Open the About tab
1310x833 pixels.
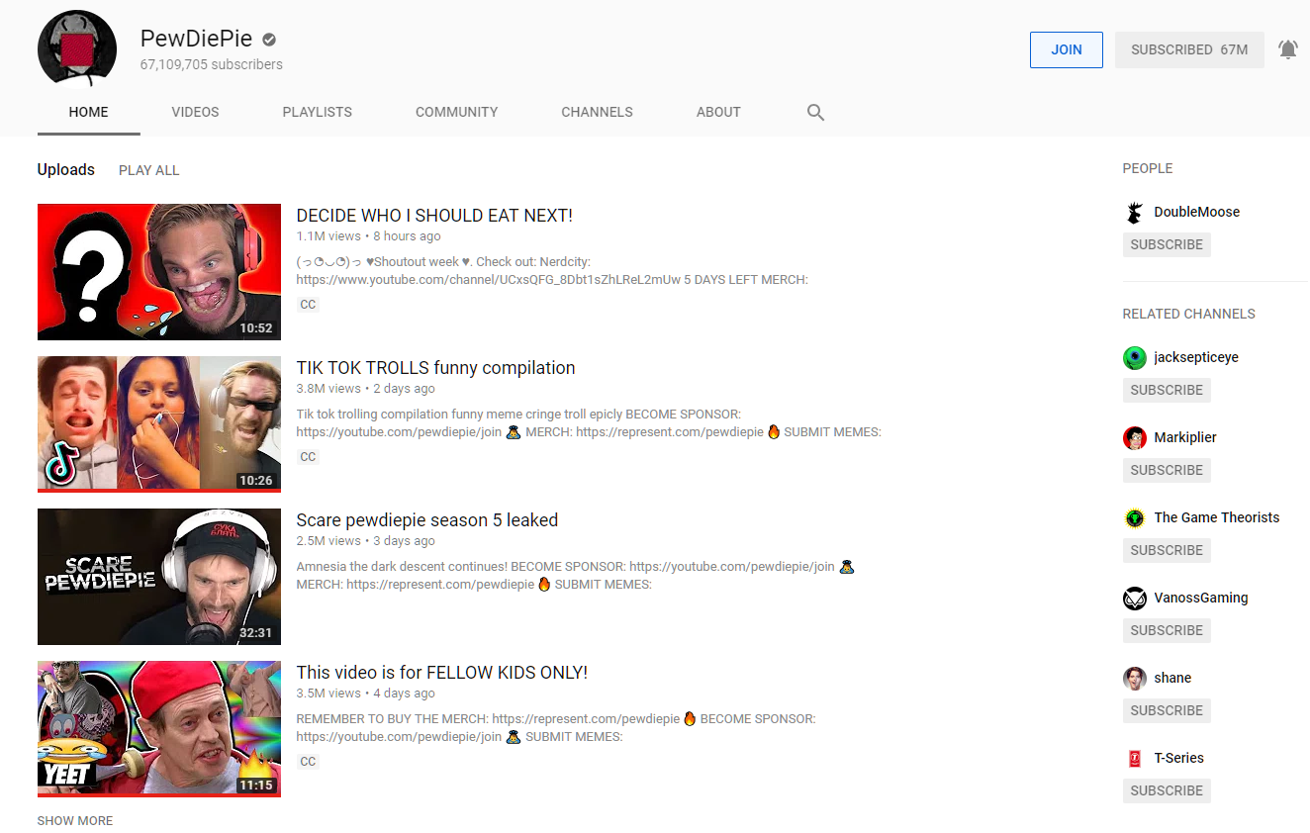pyautogui.click(x=718, y=112)
